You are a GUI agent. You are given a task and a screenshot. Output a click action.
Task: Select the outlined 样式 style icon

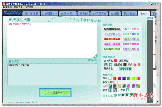point(139,65)
